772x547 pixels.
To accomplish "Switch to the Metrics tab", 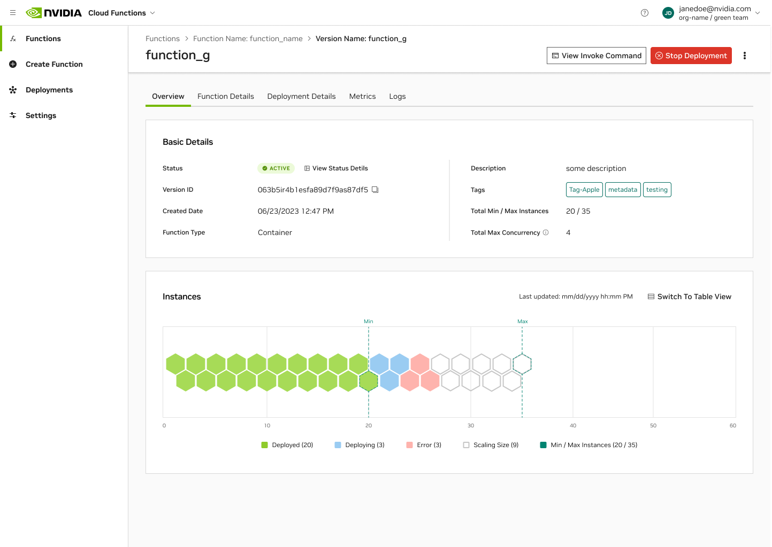I will pos(362,96).
